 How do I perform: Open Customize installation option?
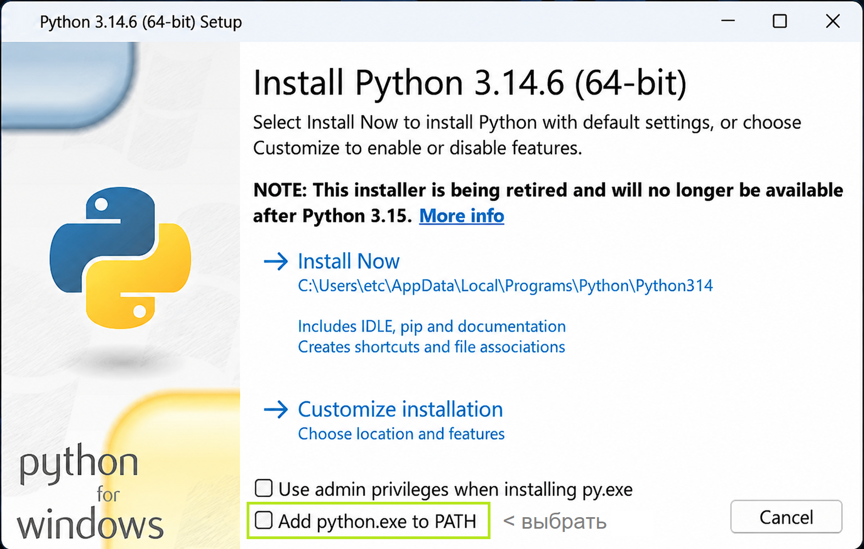400,410
